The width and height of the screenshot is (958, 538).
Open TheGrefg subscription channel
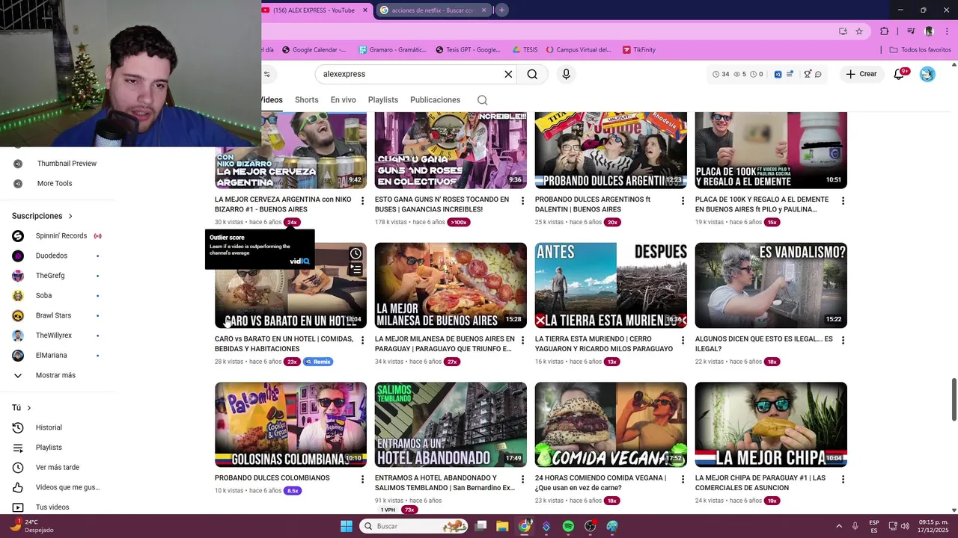point(50,276)
